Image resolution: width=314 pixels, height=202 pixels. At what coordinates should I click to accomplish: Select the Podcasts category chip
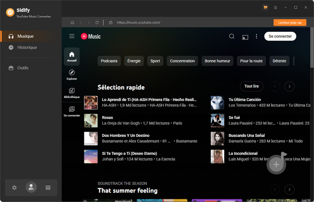[109, 61]
